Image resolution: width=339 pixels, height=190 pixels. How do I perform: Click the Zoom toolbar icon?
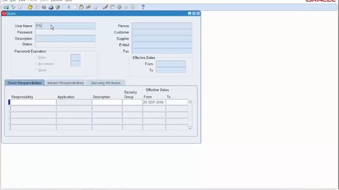(x=112, y=7)
